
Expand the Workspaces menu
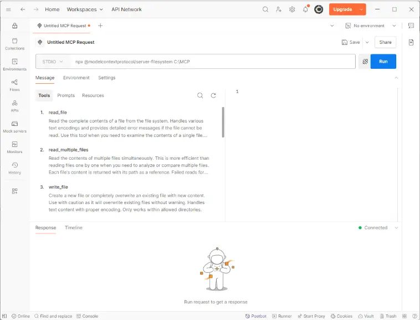pos(85,9)
